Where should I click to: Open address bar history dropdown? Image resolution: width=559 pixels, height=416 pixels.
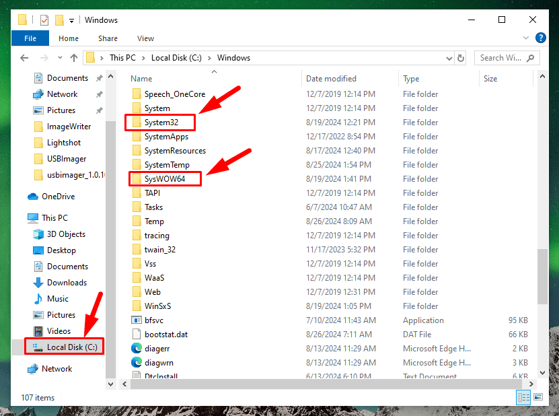point(449,58)
